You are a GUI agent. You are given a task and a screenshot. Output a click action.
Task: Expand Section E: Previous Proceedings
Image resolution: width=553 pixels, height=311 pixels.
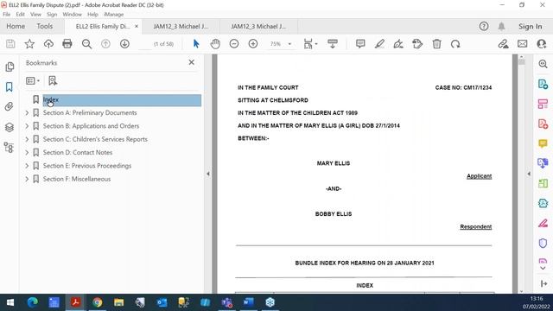click(27, 166)
